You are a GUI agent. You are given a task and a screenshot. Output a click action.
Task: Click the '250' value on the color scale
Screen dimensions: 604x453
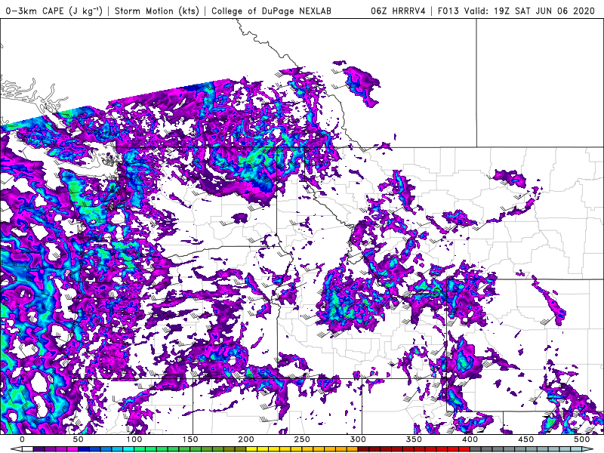click(302, 439)
